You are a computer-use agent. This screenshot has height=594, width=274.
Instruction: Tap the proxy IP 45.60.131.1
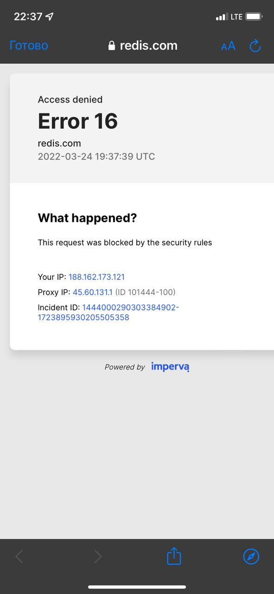point(93,292)
